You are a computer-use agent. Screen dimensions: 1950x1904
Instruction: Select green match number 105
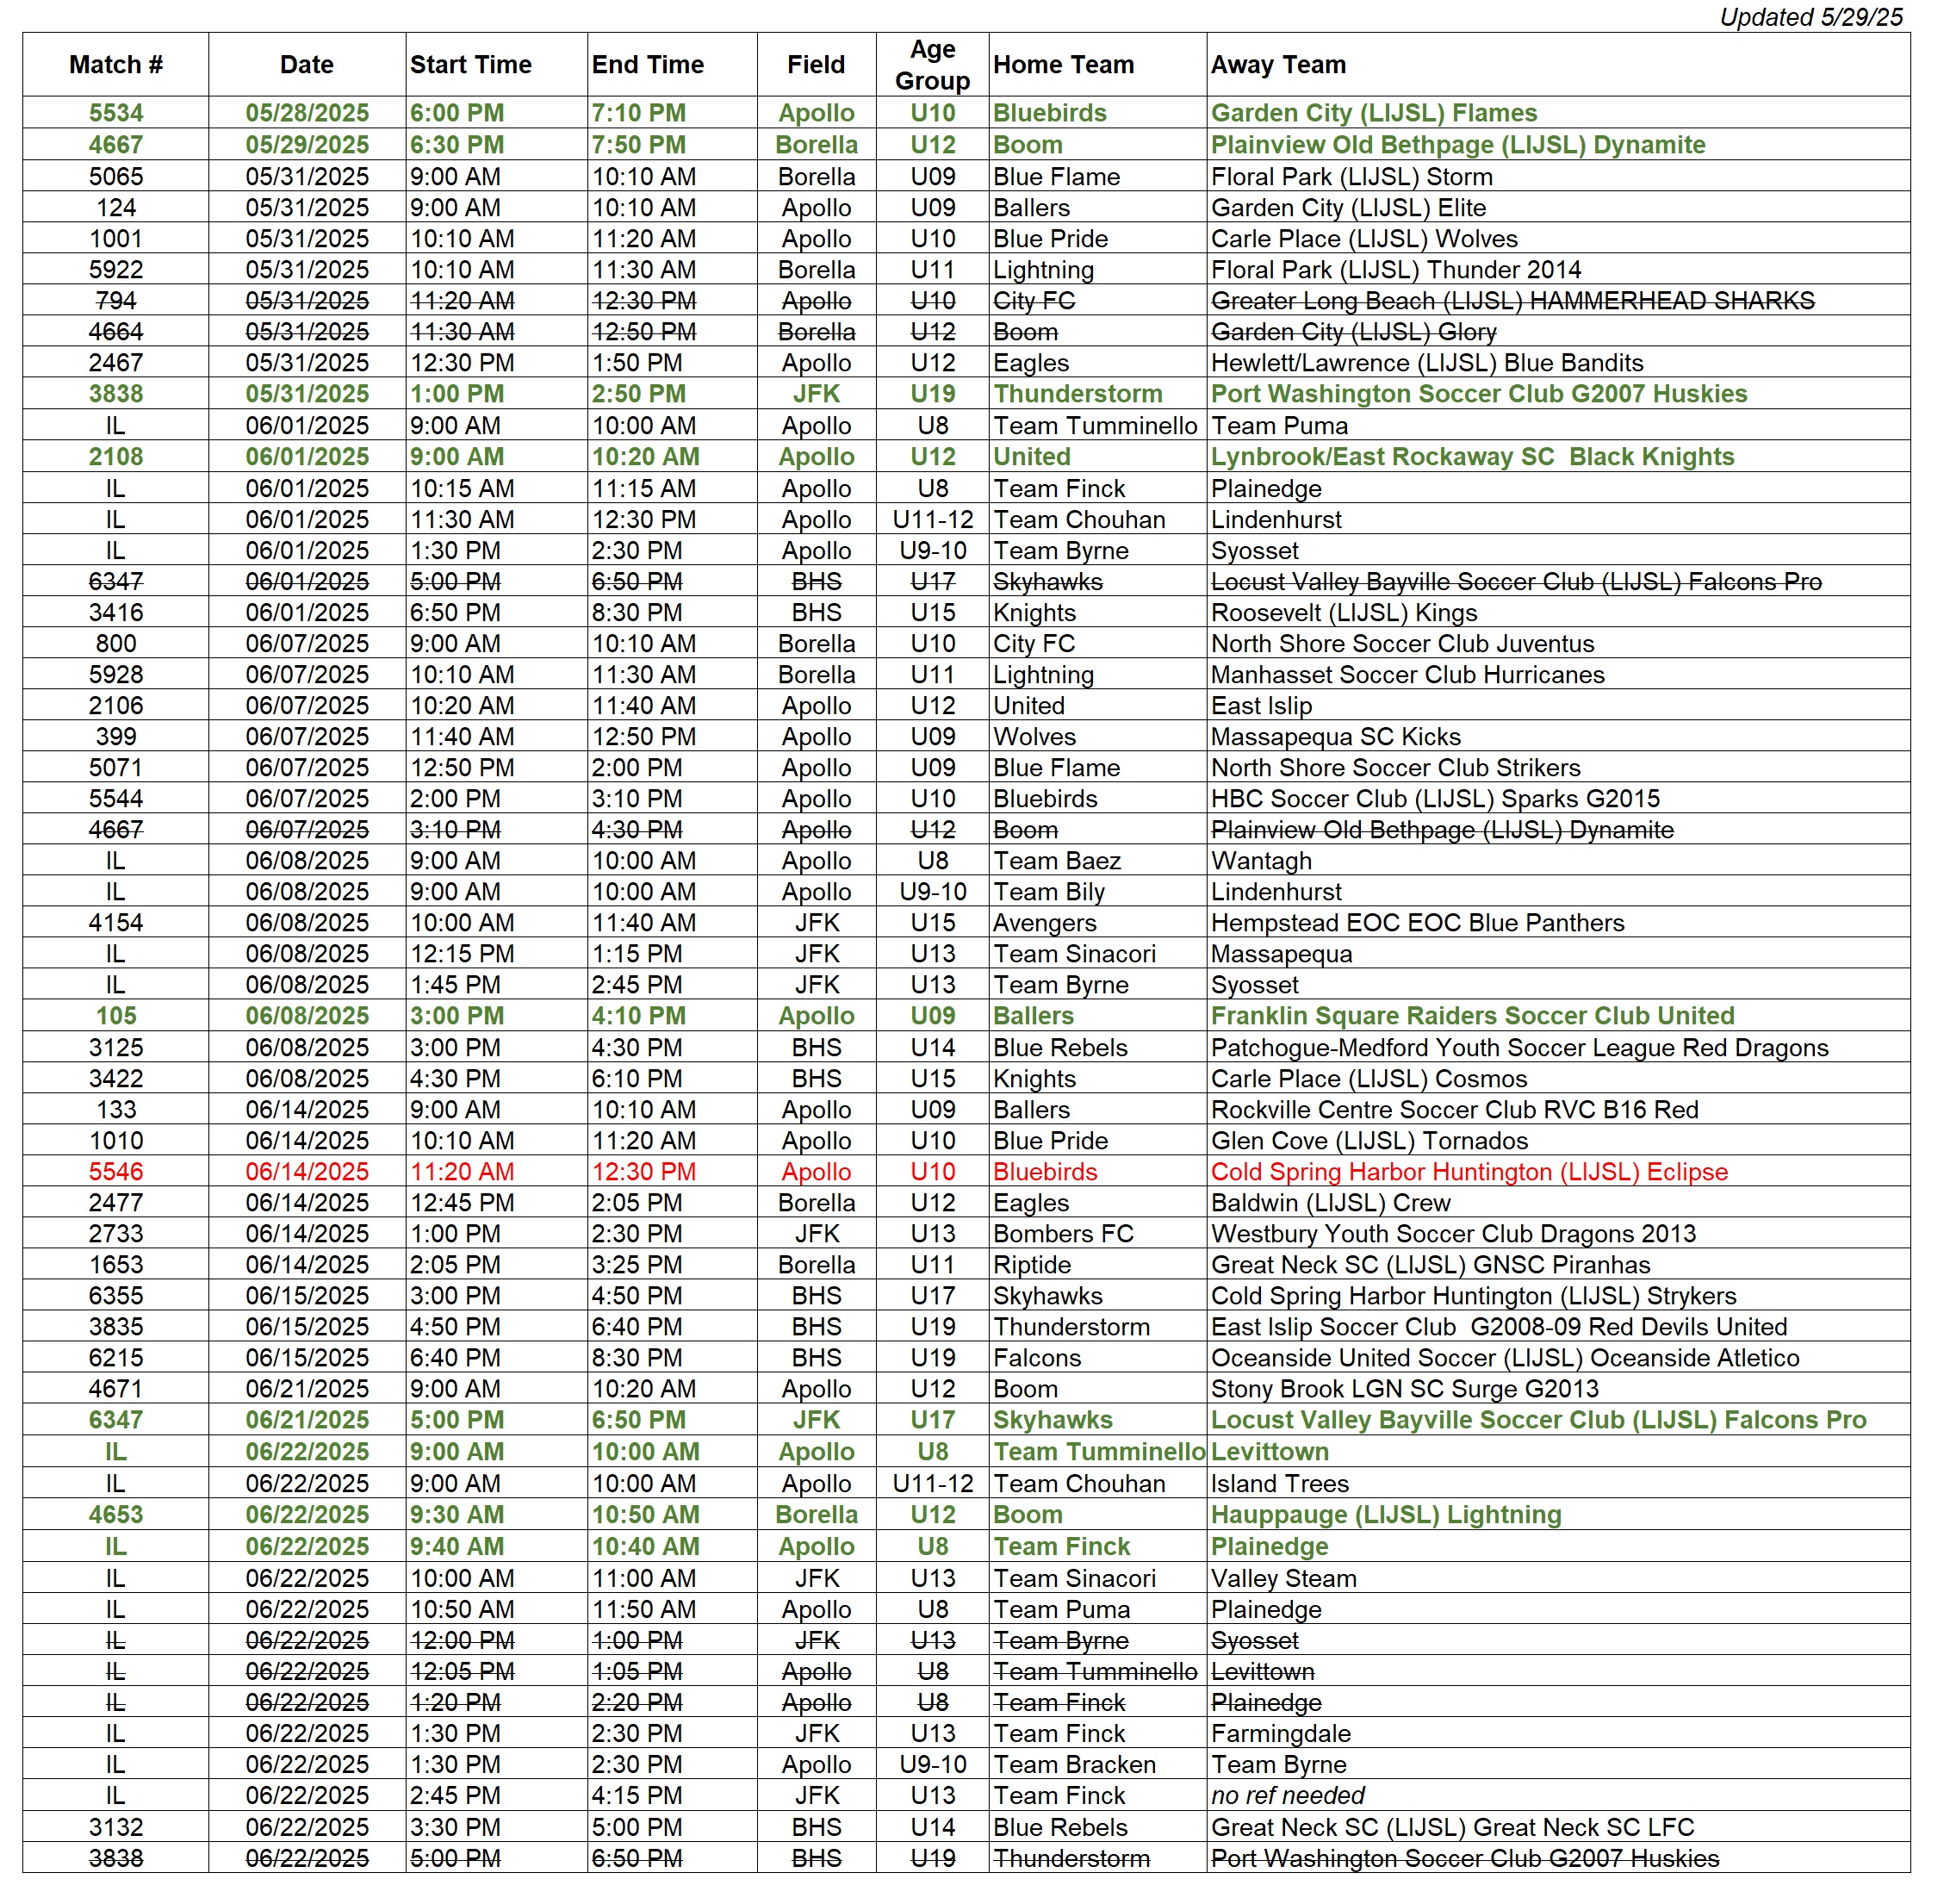point(116,1016)
